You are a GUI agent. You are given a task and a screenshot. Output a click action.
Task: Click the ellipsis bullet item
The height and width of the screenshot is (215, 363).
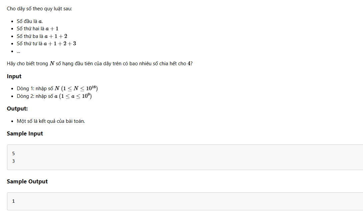coord(19,52)
